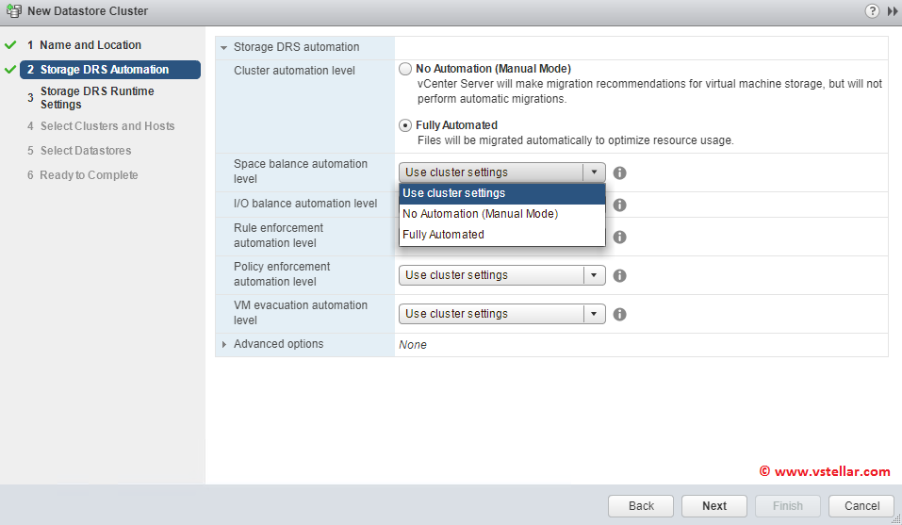Viewport: 902px width, 525px height.
Task: Click the Finish button
Action: pos(788,506)
